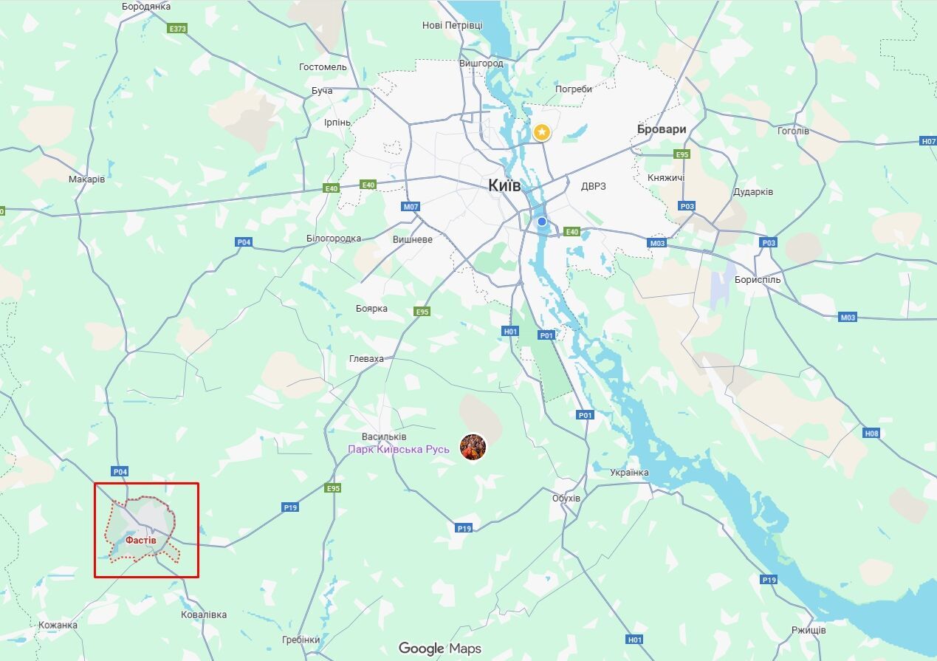The height and width of the screenshot is (661, 937).
Task: Click the M07 highway shield west of Київ
Action: (411, 207)
